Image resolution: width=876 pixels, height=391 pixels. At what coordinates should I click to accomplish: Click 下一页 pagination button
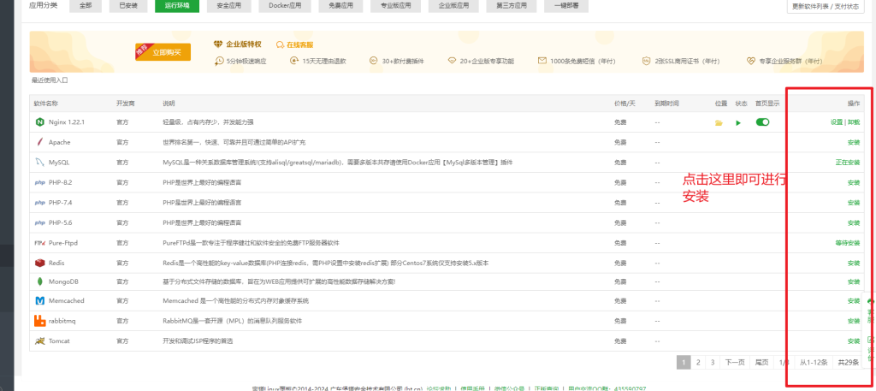(x=734, y=363)
